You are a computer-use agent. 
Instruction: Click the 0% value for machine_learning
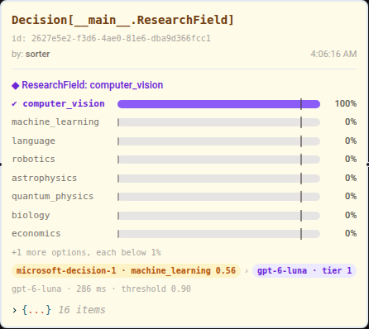[x=351, y=122]
